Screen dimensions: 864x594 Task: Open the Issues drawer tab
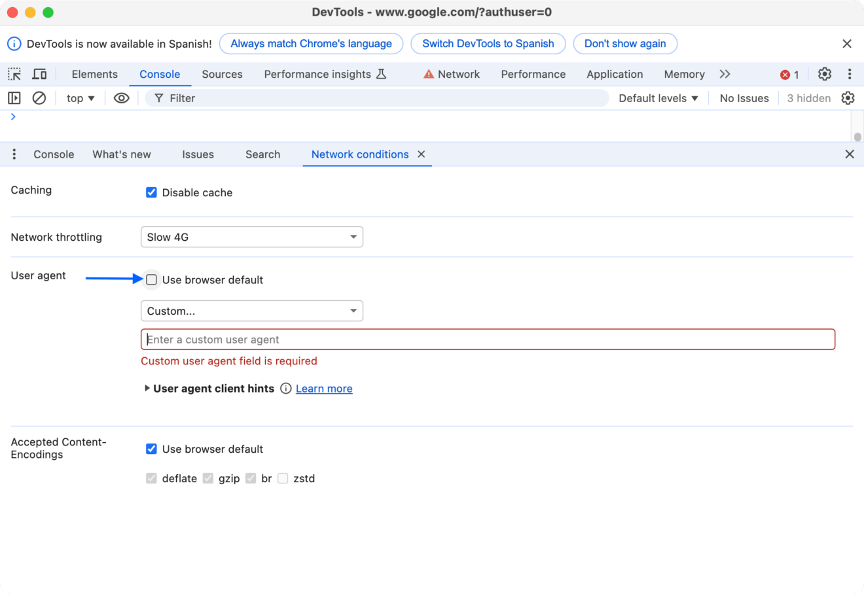point(198,154)
